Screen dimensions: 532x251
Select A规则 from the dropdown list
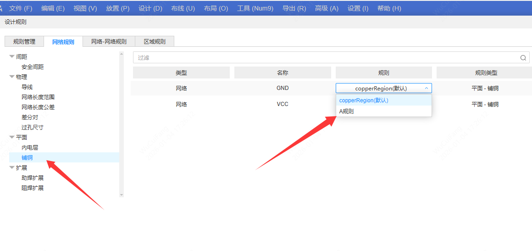coord(347,111)
